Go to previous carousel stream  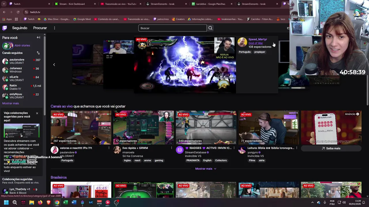tap(54, 64)
